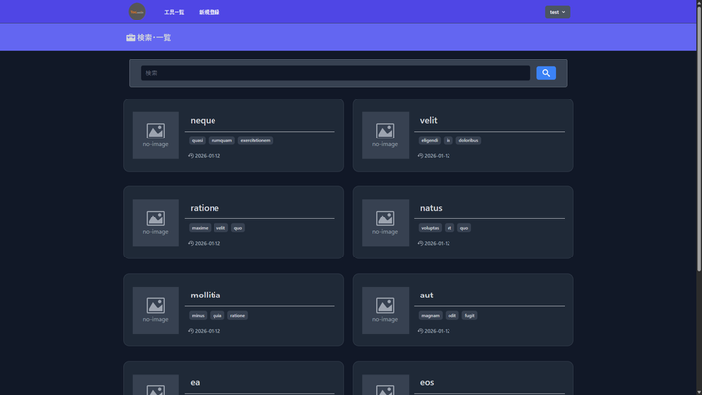Click the 2026-01-12 date on aut card
The image size is (702, 395).
point(437,331)
